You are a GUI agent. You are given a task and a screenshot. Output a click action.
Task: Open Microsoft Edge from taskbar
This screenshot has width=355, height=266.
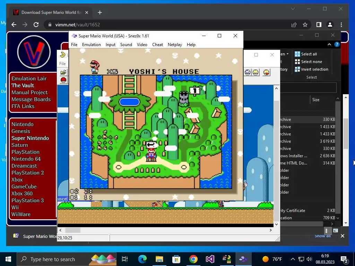click(x=142, y=259)
